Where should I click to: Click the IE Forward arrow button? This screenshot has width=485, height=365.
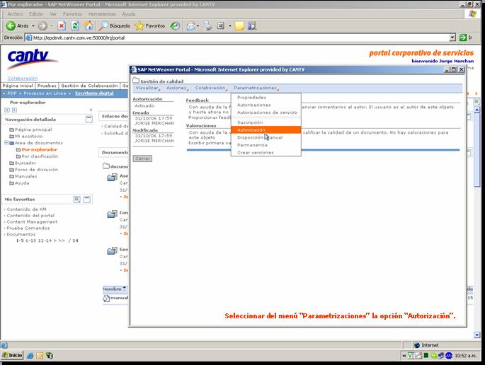click(42, 26)
